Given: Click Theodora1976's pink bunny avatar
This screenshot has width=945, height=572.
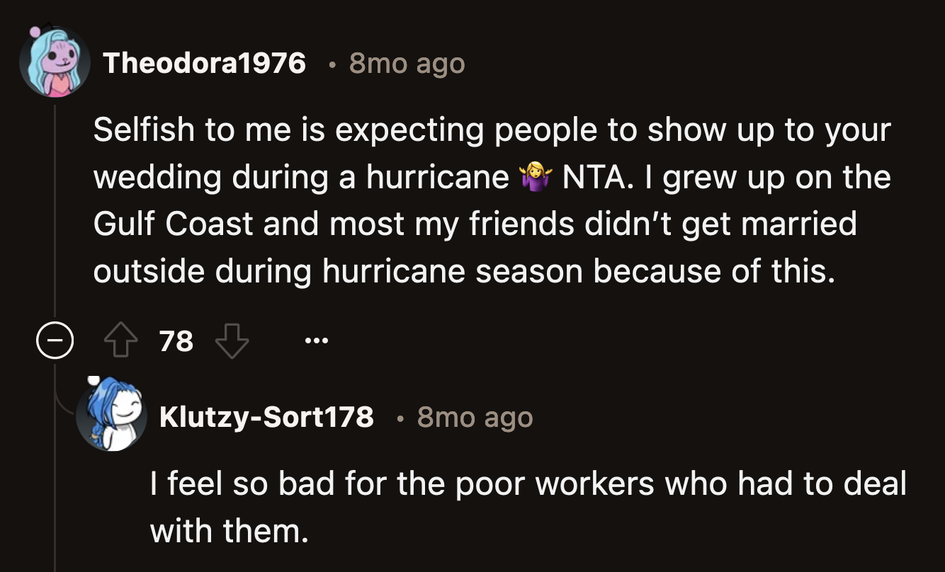Looking at the screenshot, I should [x=54, y=64].
